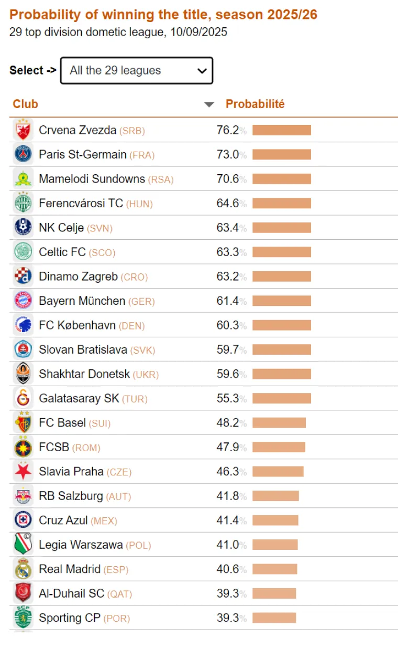Click the Probabilité column header
398x648 pixels.
pyautogui.click(x=255, y=104)
